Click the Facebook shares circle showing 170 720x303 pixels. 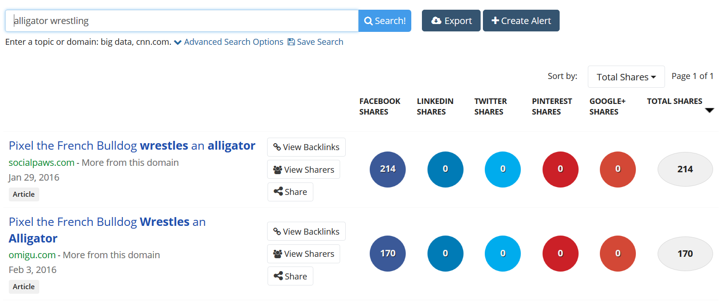pos(387,253)
